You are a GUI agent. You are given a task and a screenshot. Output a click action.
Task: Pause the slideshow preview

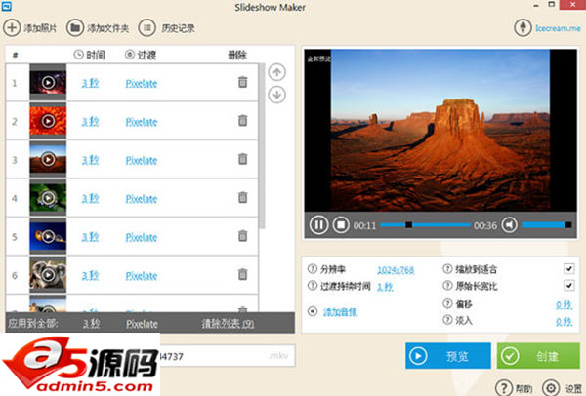pos(318,225)
